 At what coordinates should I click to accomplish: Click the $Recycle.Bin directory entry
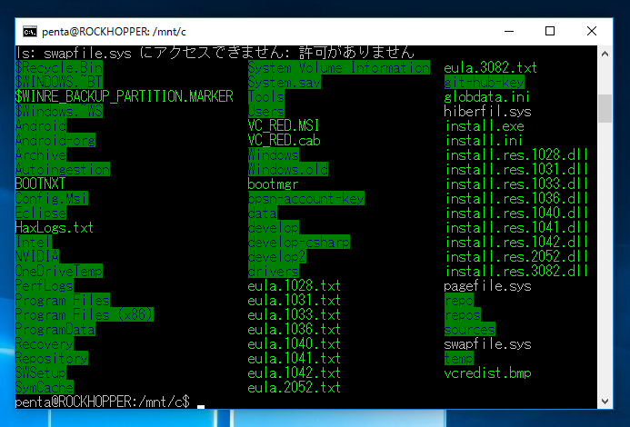59,67
